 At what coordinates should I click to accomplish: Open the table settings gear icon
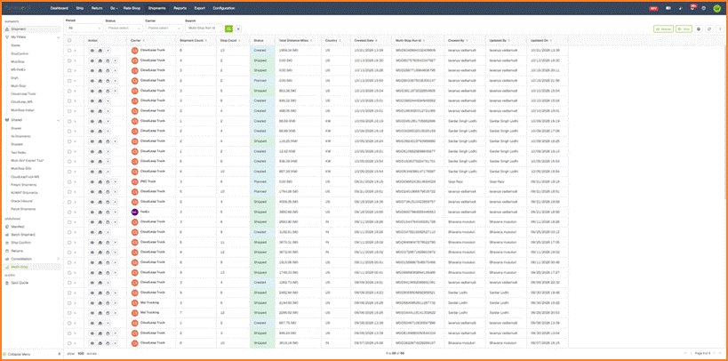tap(699, 28)
